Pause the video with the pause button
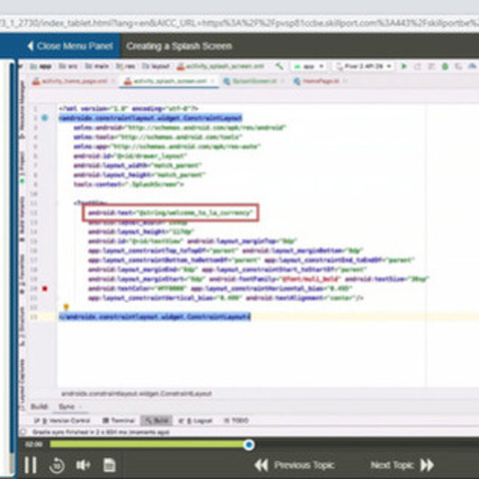This screenshot has height=479, width=479. pos(31,465)
